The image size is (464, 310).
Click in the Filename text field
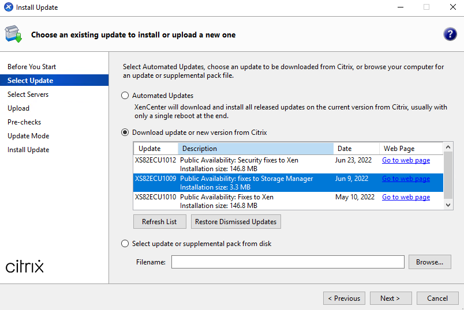click(287, 262)
